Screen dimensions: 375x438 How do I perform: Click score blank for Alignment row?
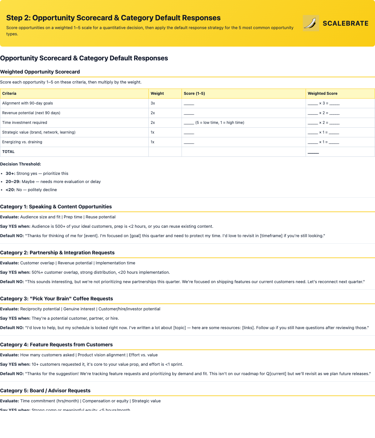point(189,104)
